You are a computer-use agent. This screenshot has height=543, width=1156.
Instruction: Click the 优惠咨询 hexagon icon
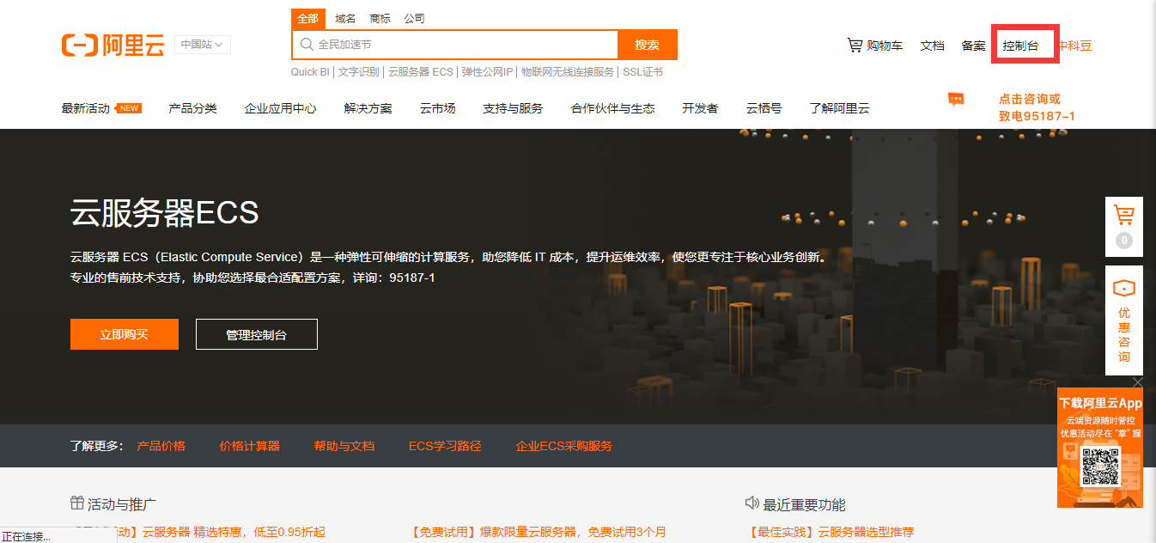1123,289
